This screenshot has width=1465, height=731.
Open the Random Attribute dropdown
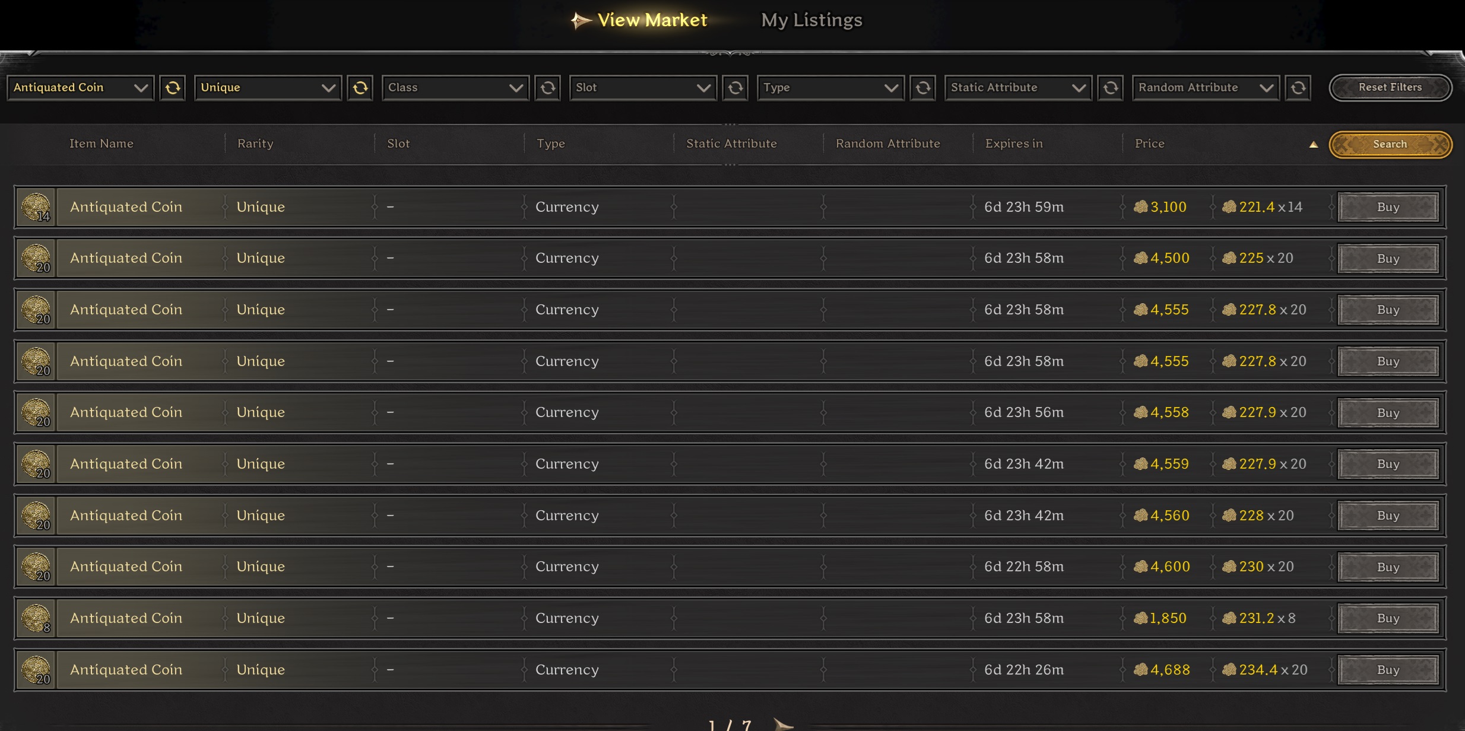1206,88
